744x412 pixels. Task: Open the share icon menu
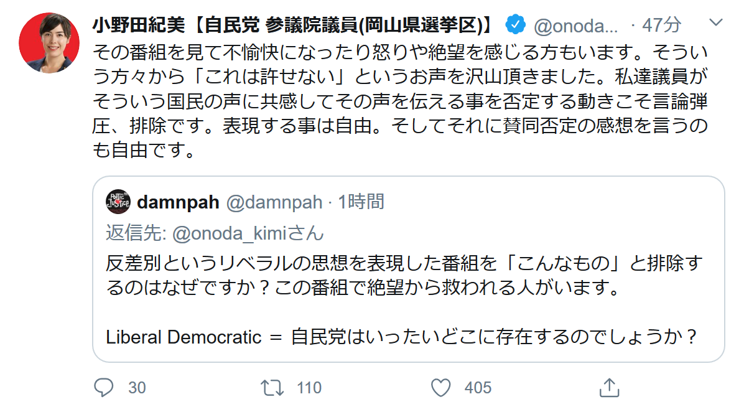click(608, 387)
